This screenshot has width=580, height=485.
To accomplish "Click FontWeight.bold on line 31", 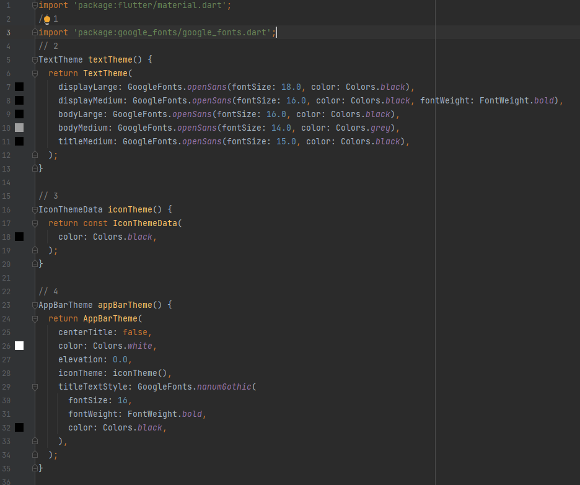I will click(165, 414).
